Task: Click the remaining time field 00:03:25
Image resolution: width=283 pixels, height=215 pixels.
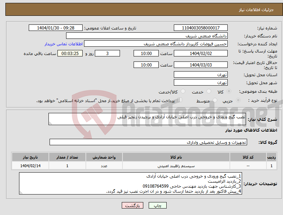Action: tap(70, 53)
